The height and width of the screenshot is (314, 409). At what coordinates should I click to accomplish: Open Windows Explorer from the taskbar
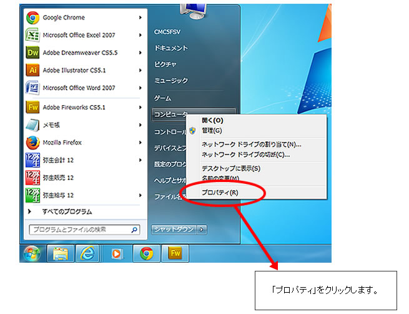pos(61,253)
